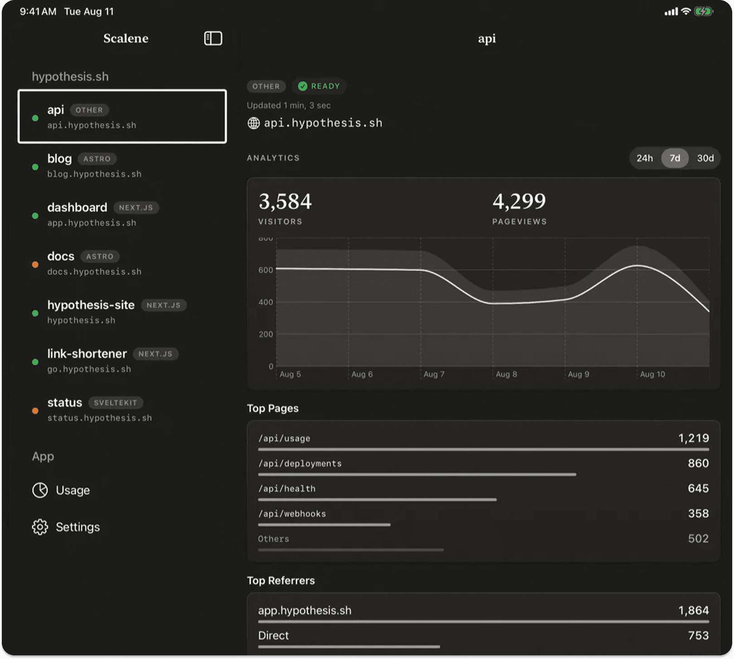
Task: Select the 7d time range
Action: 675,158
